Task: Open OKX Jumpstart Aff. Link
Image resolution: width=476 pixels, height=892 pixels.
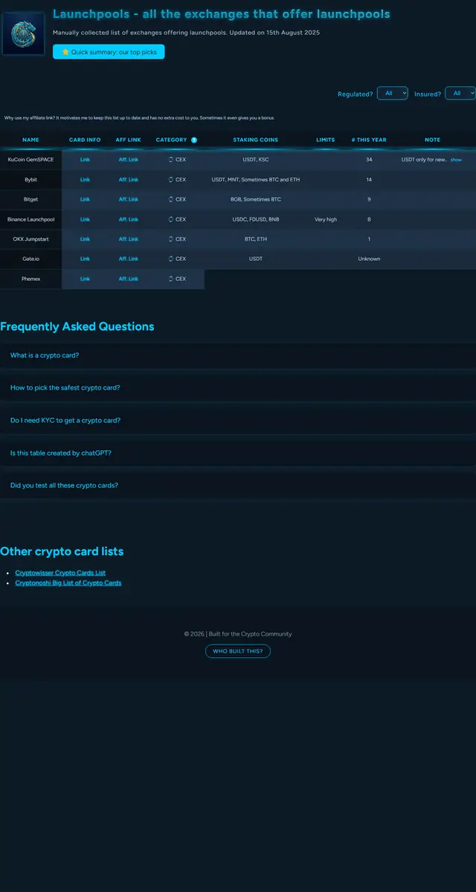Action: (x=129, y=239)
